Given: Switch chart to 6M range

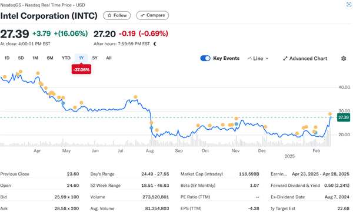Looking at the screenshot, I should click(x=50, y=58).
